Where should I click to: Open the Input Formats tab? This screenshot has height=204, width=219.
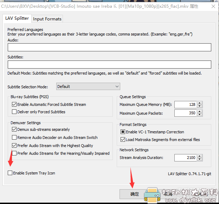pyautogui.click(x=47, y=19)
